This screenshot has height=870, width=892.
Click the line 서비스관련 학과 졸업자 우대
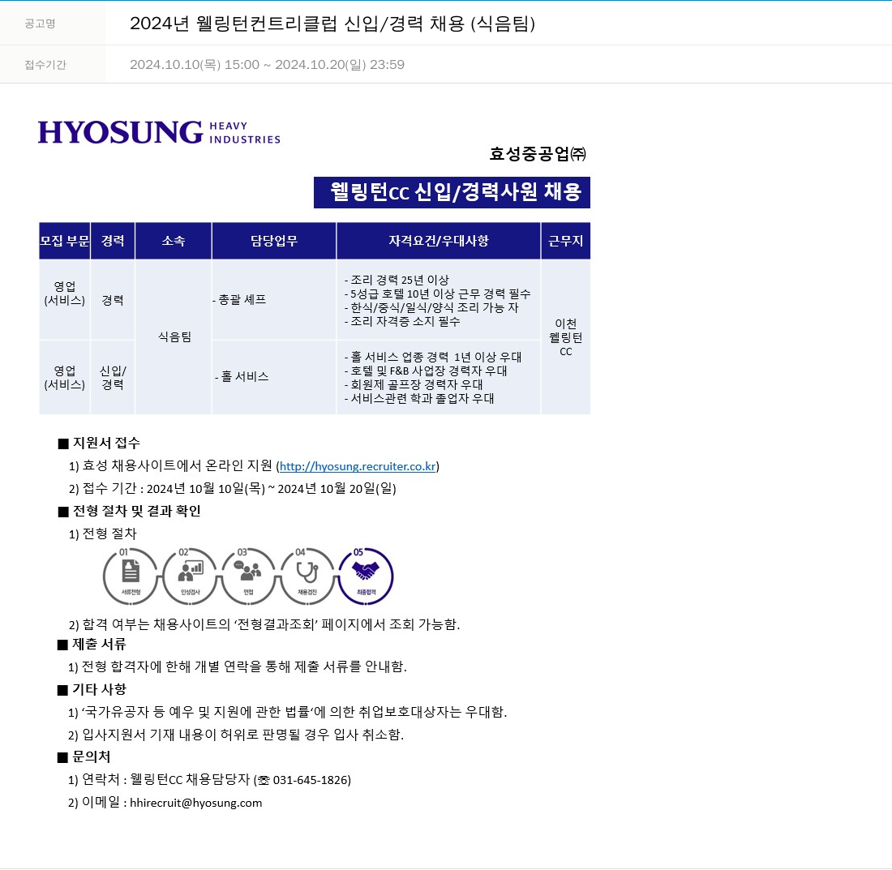[419, 399]
